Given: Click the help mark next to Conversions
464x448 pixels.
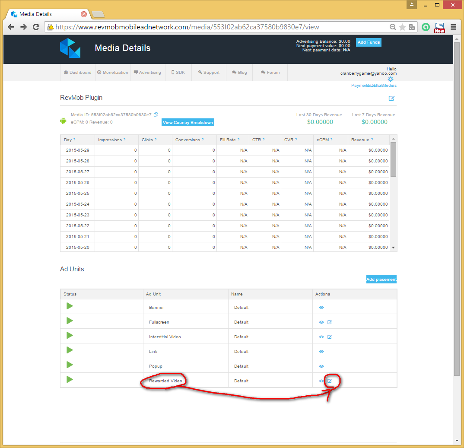Looking at the screenshot, I should click(203, 140).
